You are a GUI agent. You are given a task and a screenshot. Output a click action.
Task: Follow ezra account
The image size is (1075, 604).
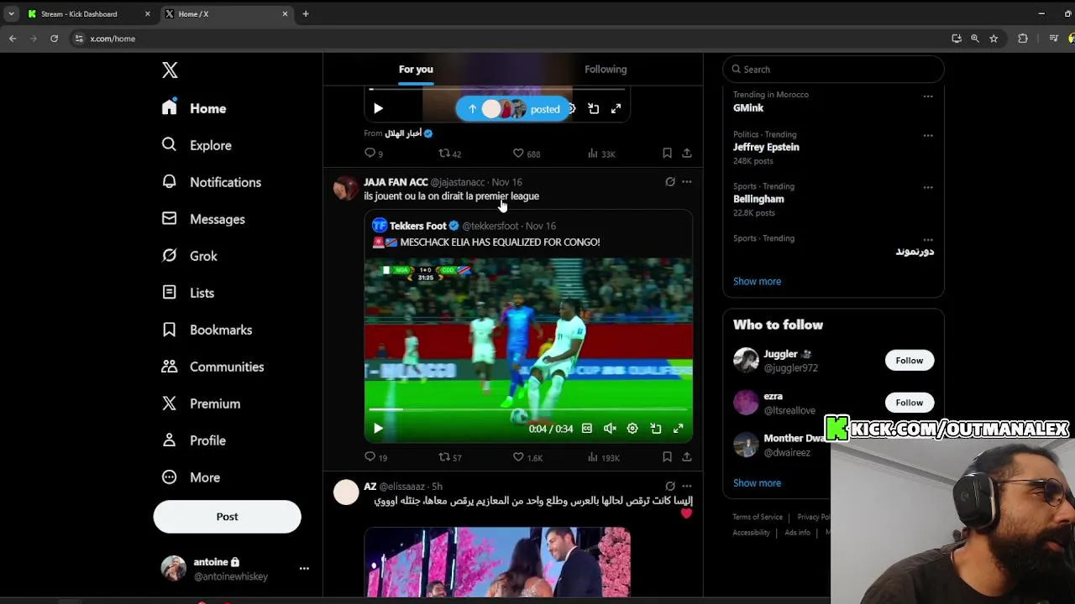(x=909, y=403)
